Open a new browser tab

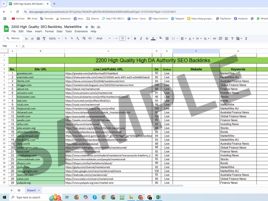point(54,4)
